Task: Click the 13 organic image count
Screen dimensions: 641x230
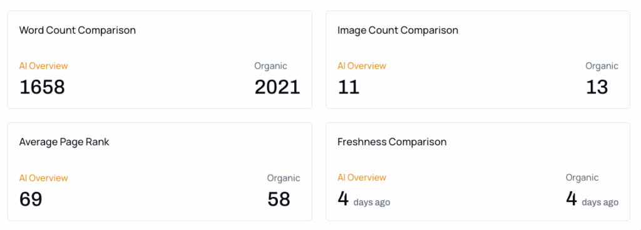Action: click(597, 87)
